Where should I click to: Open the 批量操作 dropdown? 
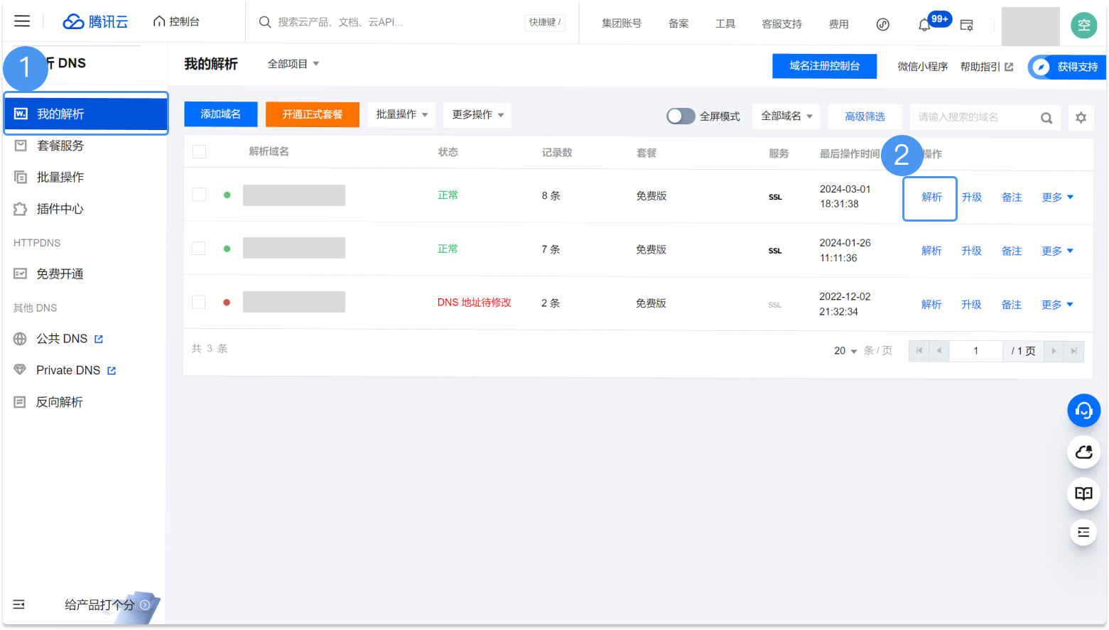pyautogui.click(x=401, y=114)
